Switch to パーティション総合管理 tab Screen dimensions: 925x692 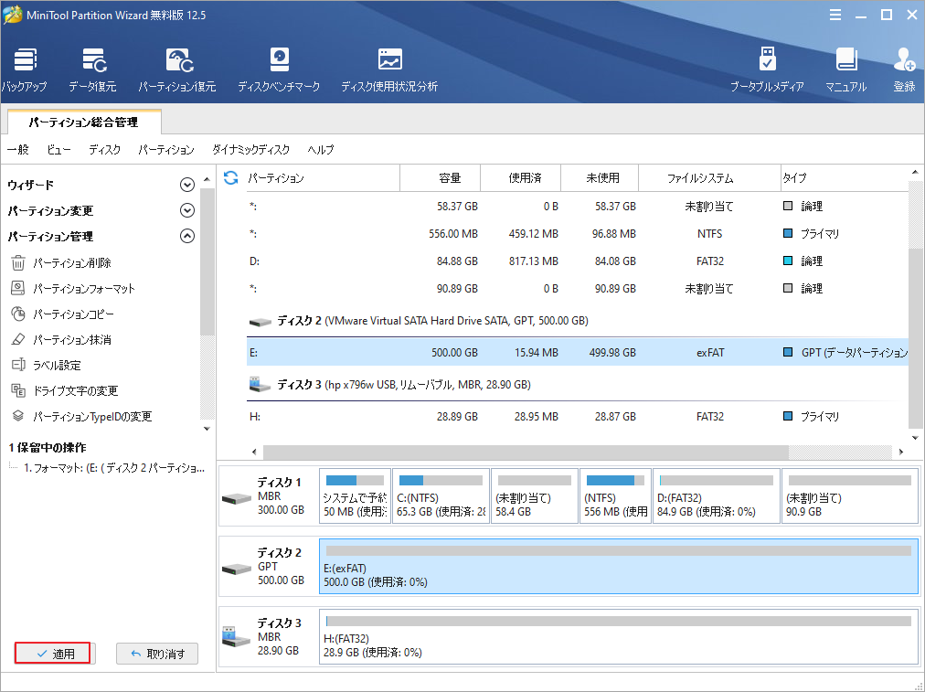84,122
